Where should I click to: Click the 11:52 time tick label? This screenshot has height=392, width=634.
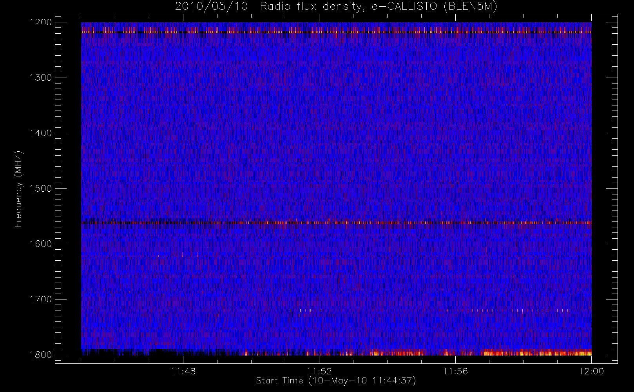[319, 371]
